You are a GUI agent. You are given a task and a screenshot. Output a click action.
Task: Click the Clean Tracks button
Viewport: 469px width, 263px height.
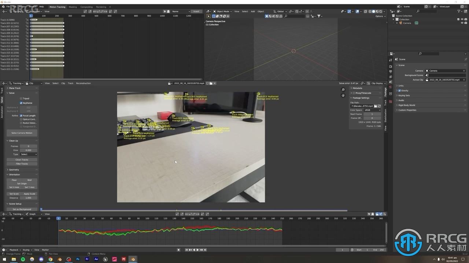coord(22,160)
